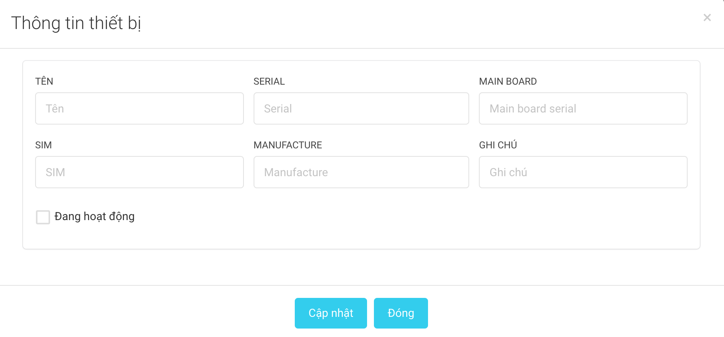
Task: Click into the 'Serial' text box
Action: coord(361,108)
